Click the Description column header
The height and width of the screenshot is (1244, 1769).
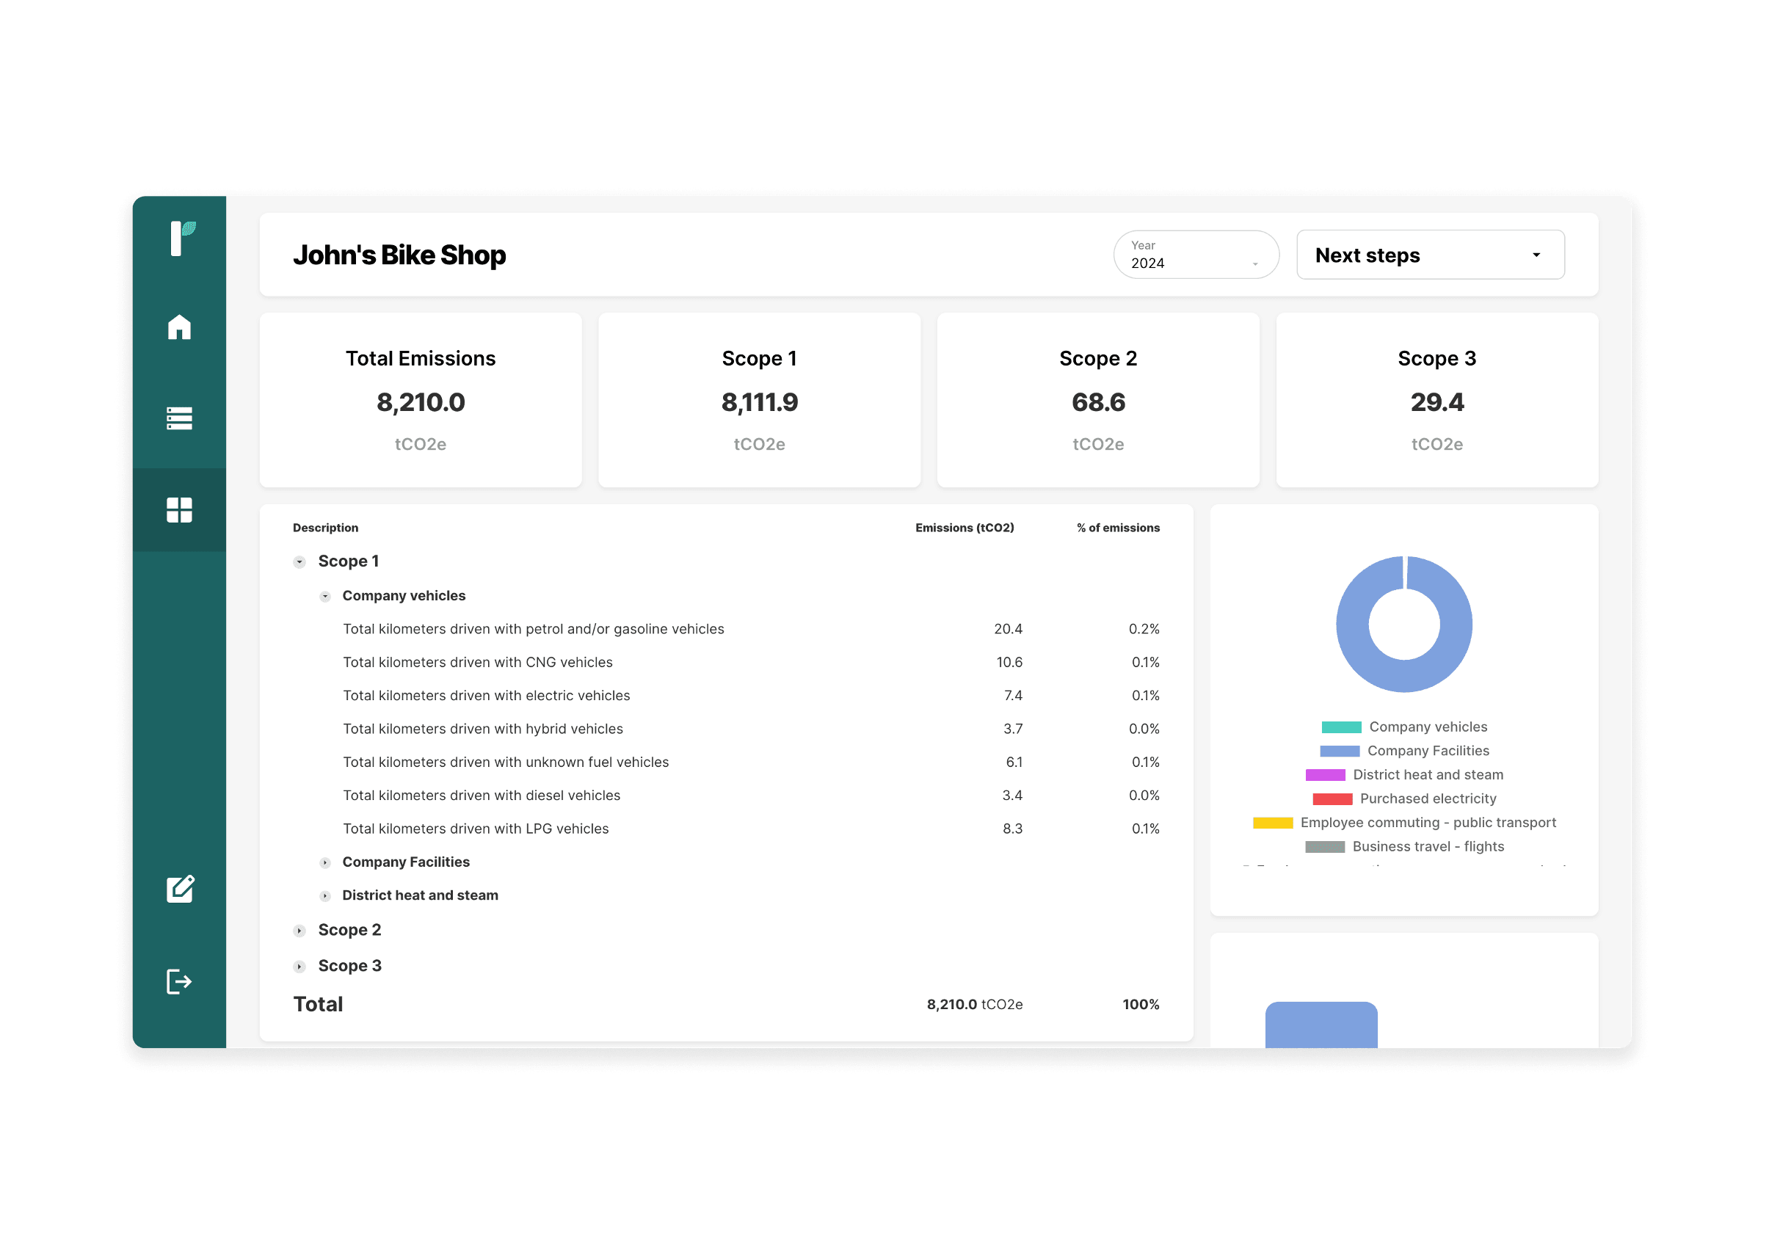[x=325, y=528]
